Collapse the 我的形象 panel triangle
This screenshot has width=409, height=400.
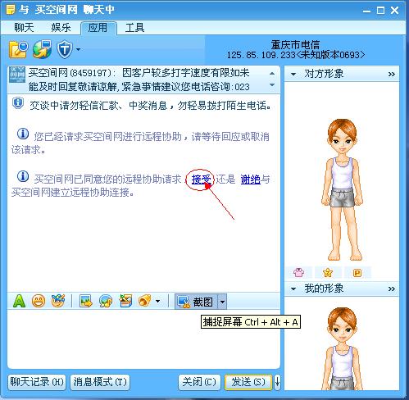(x=293, y=289)
